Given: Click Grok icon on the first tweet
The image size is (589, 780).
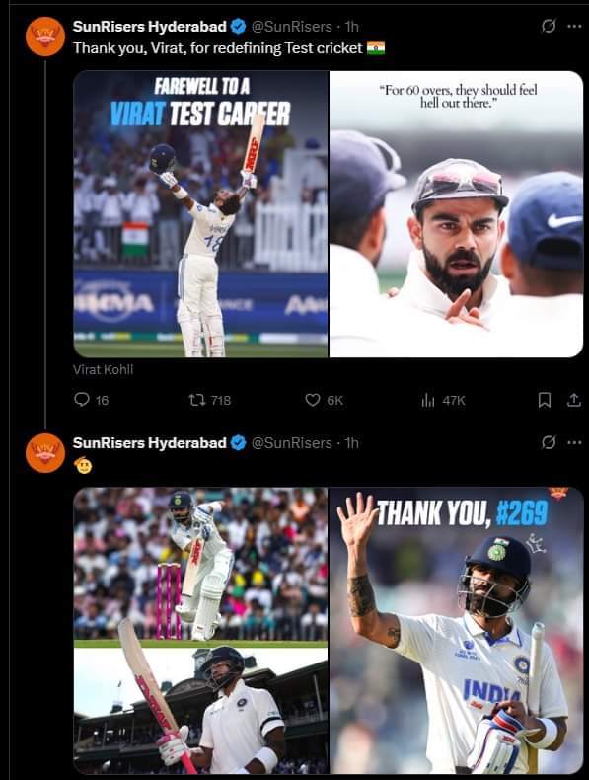Looking at the screenshot, I should (x=549, y=26).
